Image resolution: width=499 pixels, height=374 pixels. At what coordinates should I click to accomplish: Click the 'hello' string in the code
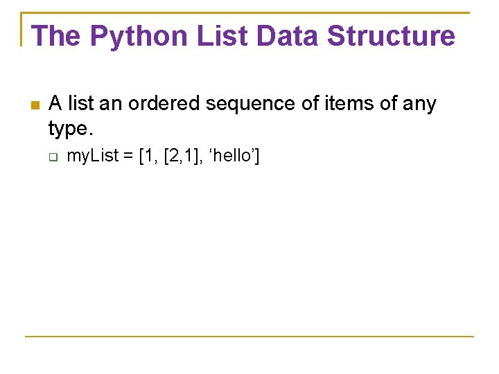[x=231, y=157]
